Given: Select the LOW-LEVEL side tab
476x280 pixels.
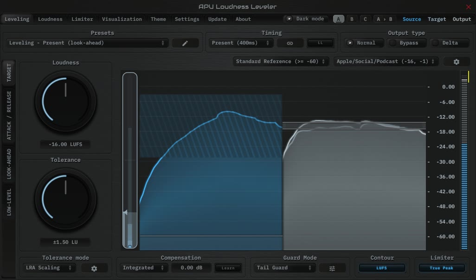Looking at the screenshot, I should (x=9, y=202).
